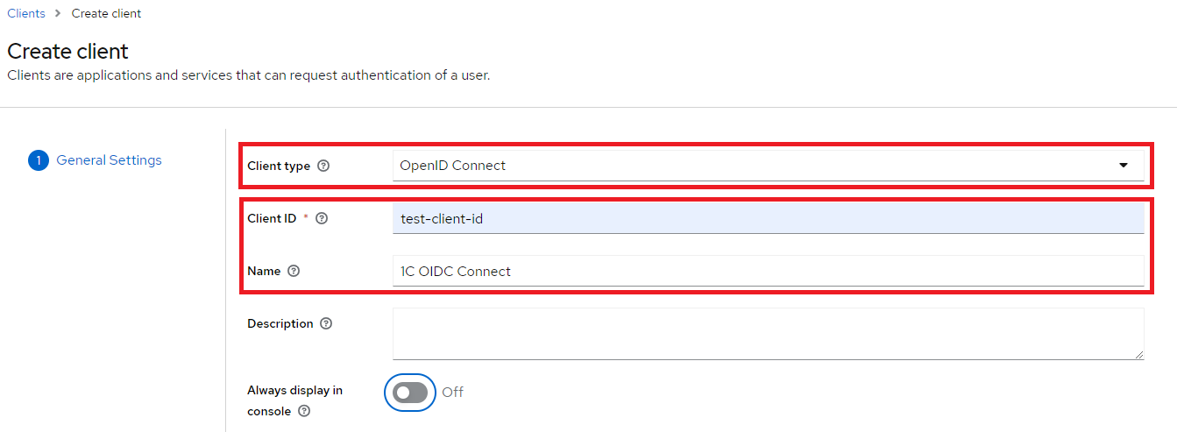Click help icon next to Client type
This screenshot has width=1177, height=432.
[323, 166]
